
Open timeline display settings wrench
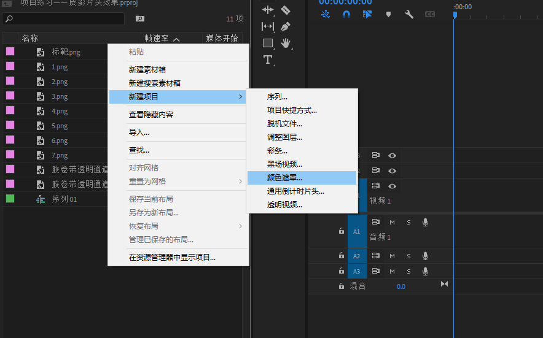point(408,14)
